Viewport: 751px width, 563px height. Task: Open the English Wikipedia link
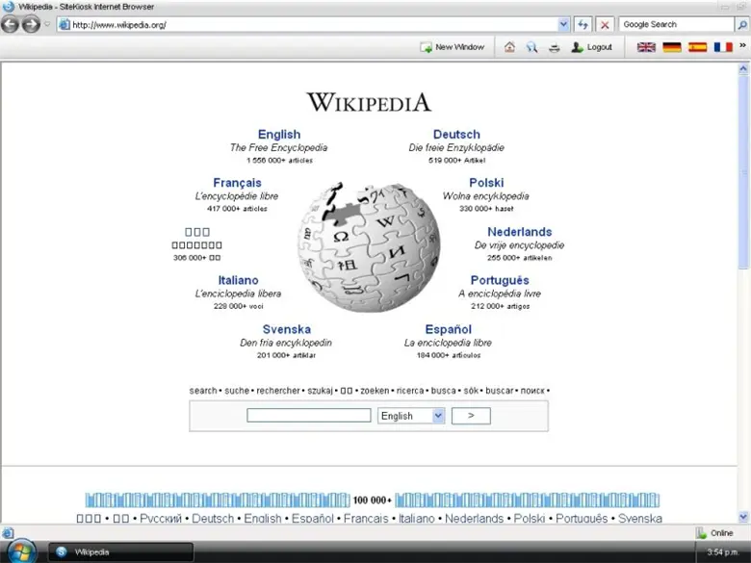point(279,135)
